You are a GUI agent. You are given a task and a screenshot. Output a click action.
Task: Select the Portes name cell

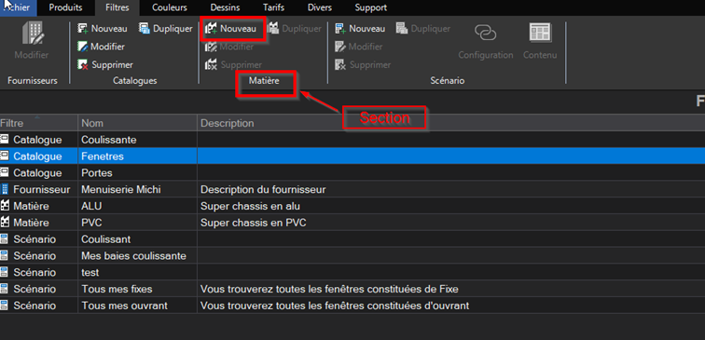[x=138, y=173]
